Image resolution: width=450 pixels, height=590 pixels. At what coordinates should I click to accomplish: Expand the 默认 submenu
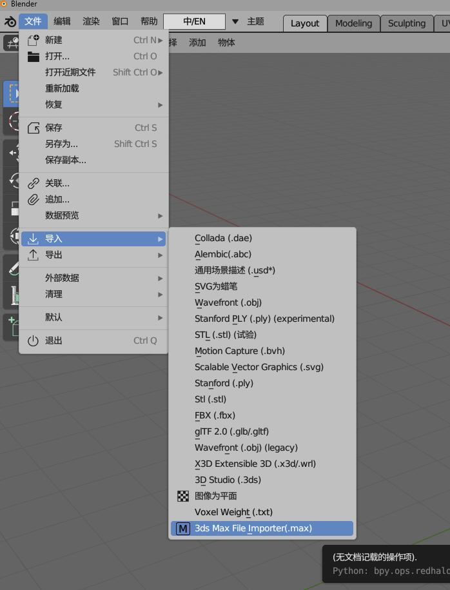click(x=93, y=318)
